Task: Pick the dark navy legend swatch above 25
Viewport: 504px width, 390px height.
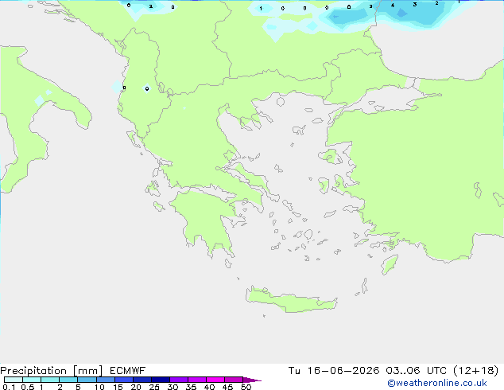Action: (x=161, y=380)
